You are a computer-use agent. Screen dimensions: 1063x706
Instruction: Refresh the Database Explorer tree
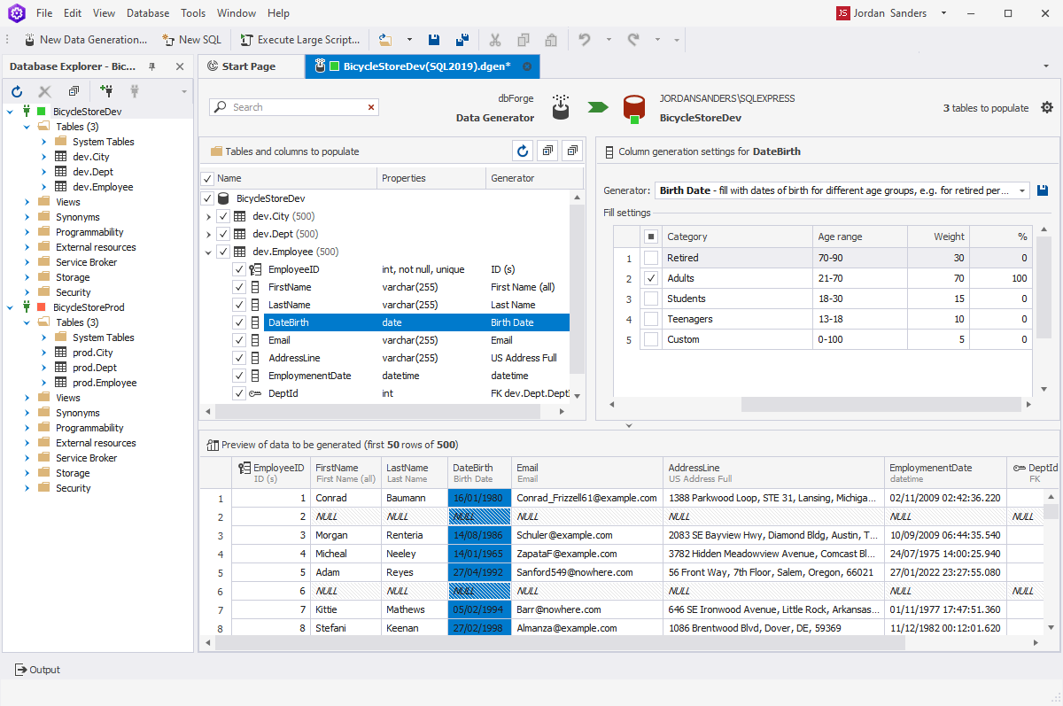tap(16, 90)
